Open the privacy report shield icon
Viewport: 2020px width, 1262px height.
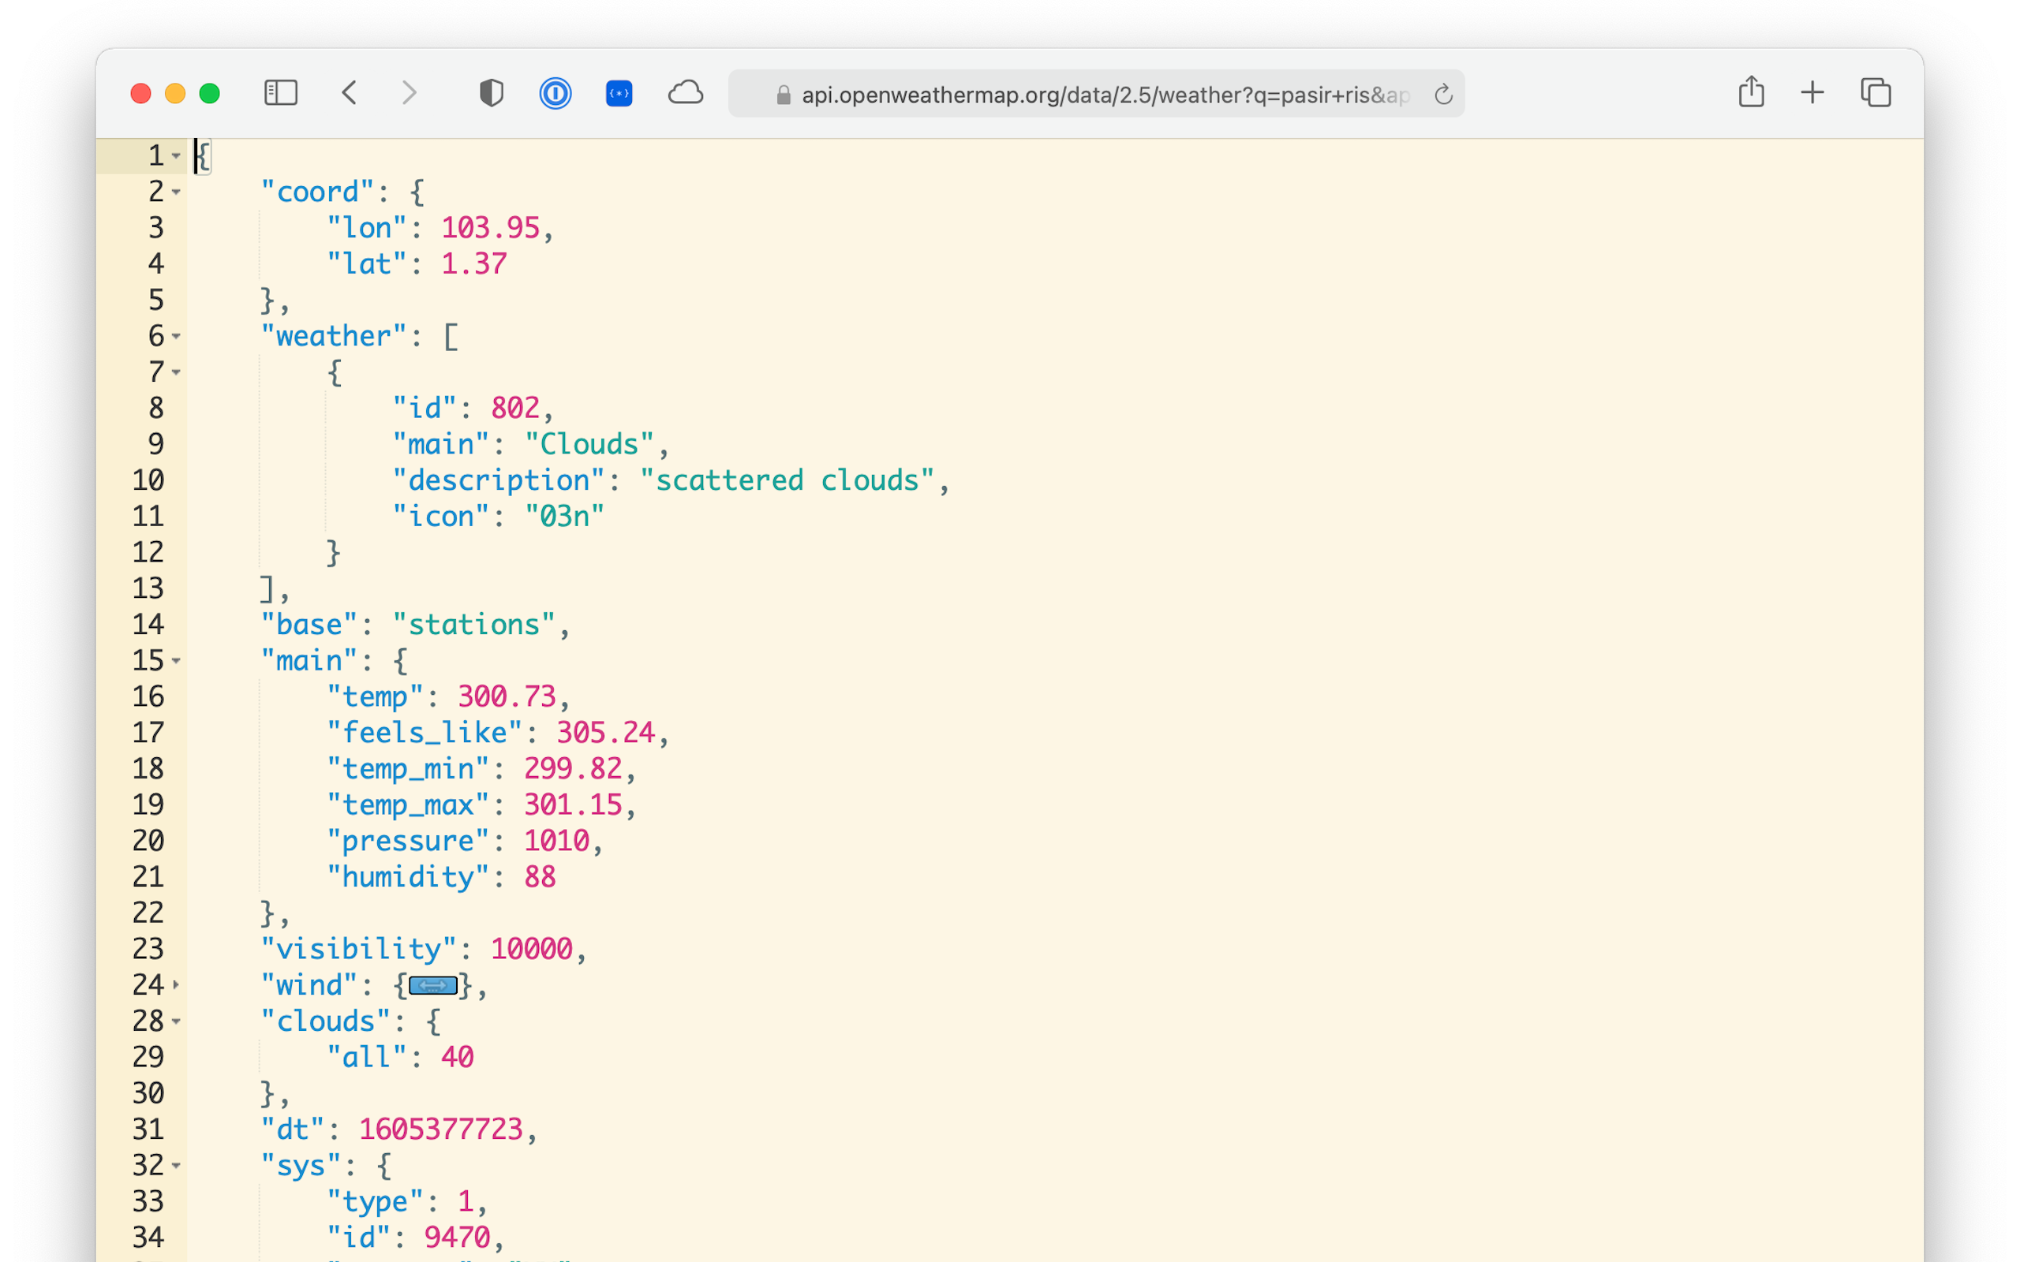[x=492, y=92]
